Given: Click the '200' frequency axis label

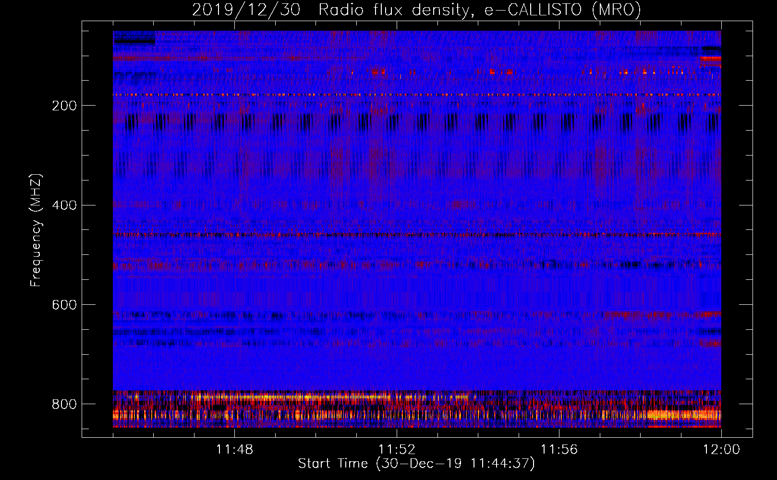Looking at the screenshot, I should [64, 106].
